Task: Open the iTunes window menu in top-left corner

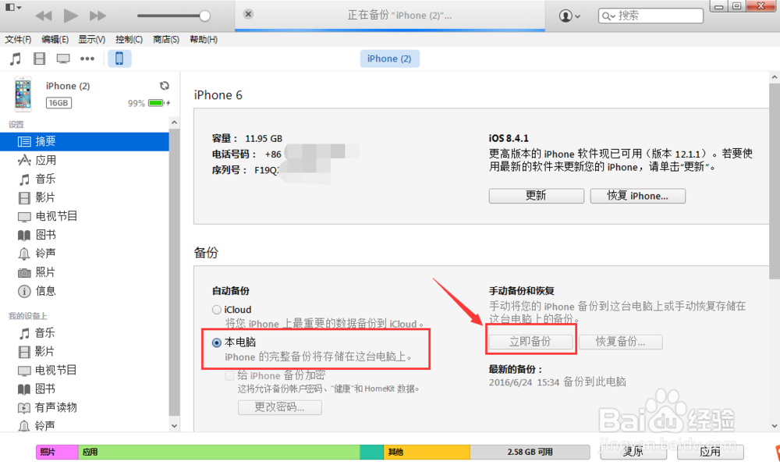Action: 13,8
